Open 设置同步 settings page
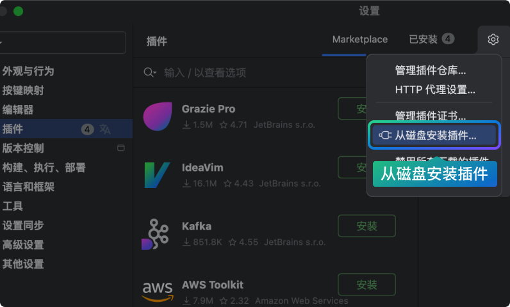 [x=23, y=226]
